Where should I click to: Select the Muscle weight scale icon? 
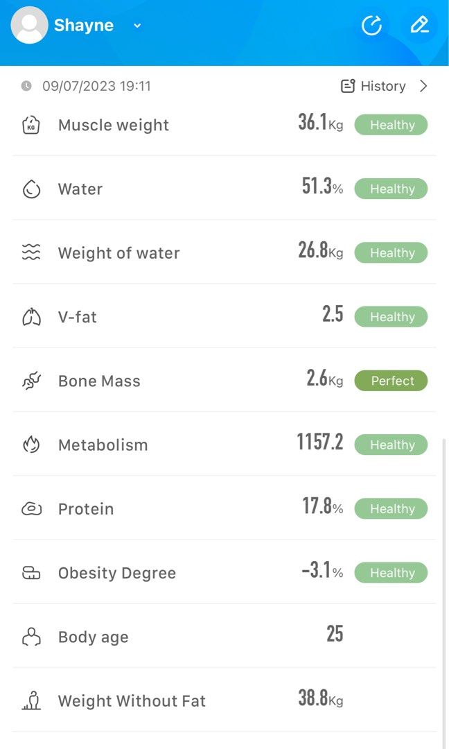click(x=30, y=125)
